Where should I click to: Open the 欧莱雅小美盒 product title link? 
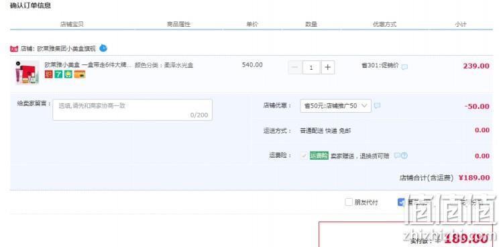pos(88,65)
